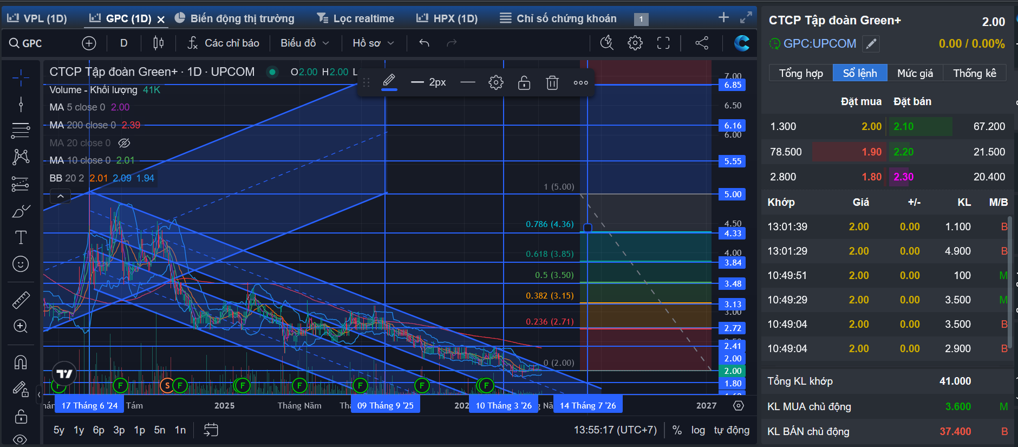The image size is (1018, 447).
Task: Select the zoom-in tool in left sidebar
Action: tap(21, 326)
